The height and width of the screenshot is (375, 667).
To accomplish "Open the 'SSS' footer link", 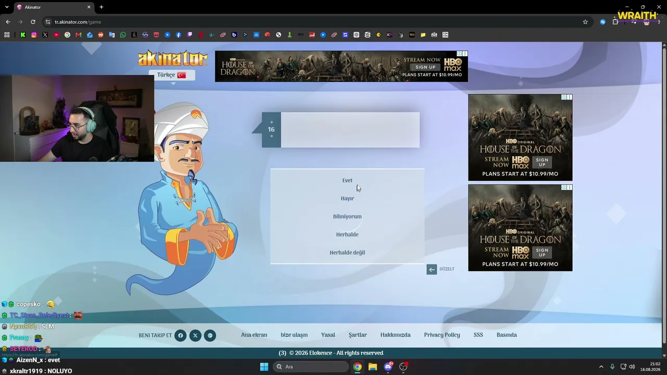I will (x=478, y=335).
